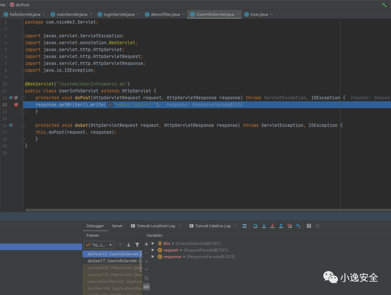Click the next frame down arrow
This screenshot has height=295, width=391.
click(129, 245)
